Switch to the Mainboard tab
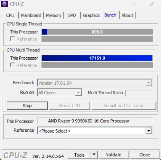The image size is (161, 160). tap(31, 15)
